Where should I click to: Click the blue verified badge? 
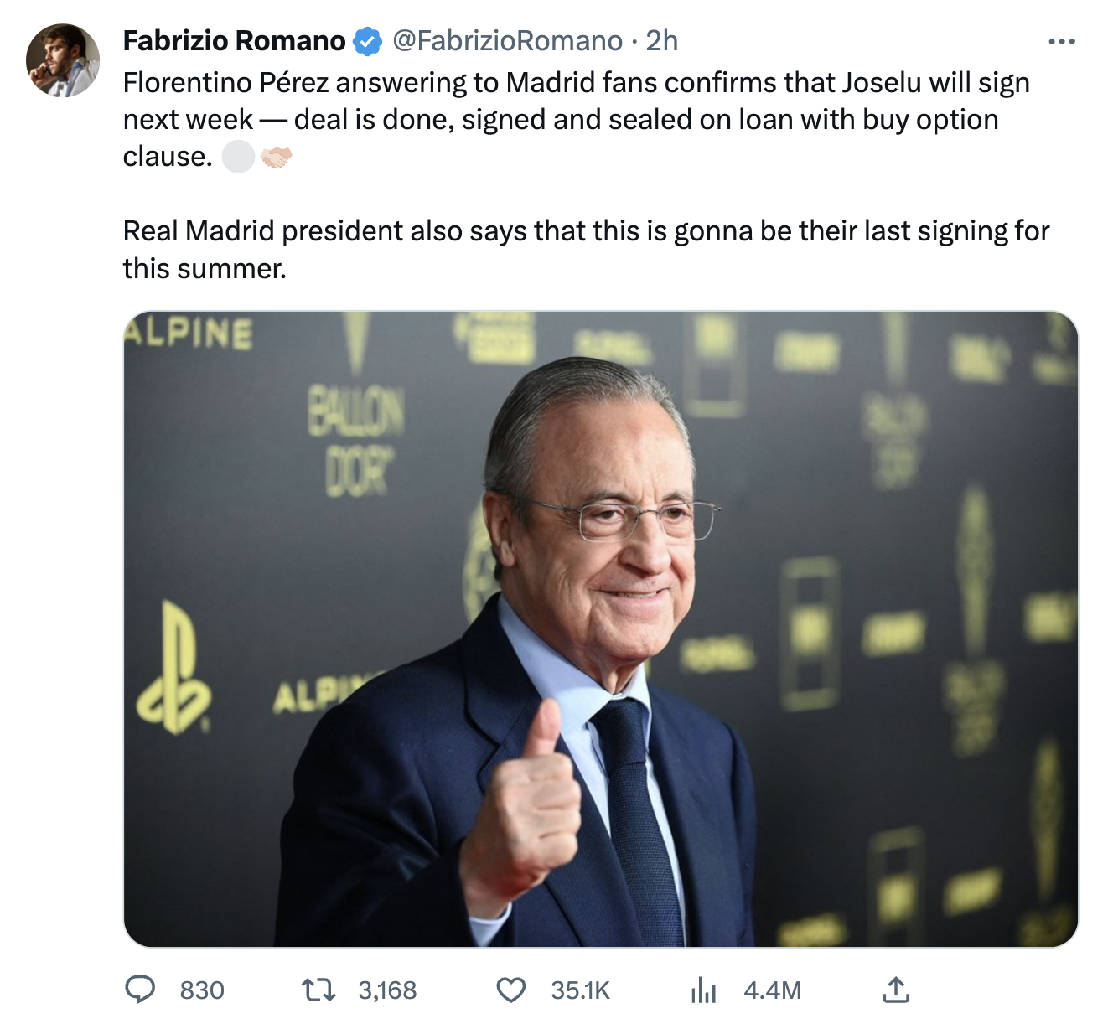click(367, 41)
